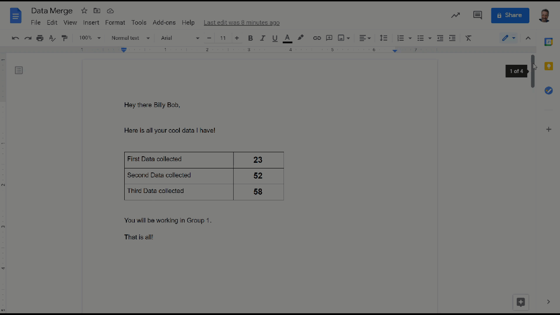560x315 pixels.
Task: View the activity dashboard
Action: pyautogui.click(x=455, y=15)
